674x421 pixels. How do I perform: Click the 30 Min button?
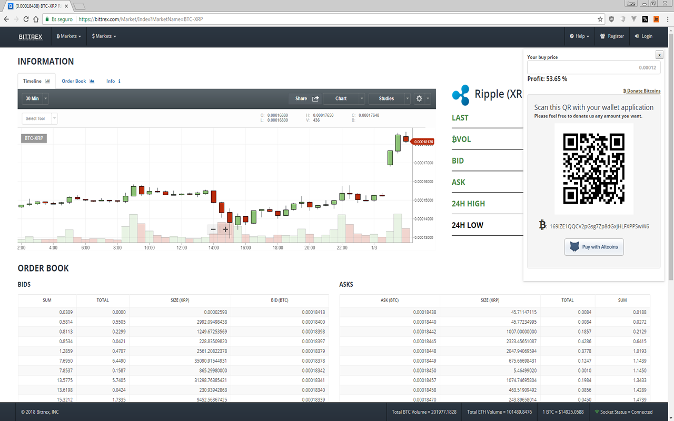(32, 98)
